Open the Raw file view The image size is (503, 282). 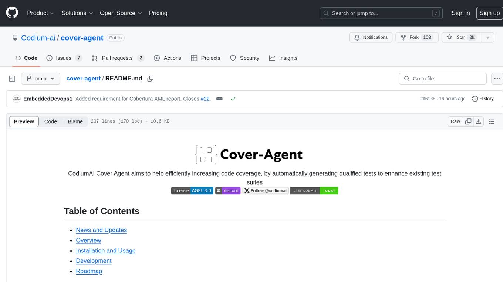(x=455, y=121)
